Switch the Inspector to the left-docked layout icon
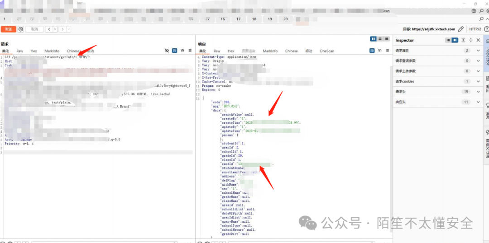Viewport: 489px width, 243px height. 448,40
